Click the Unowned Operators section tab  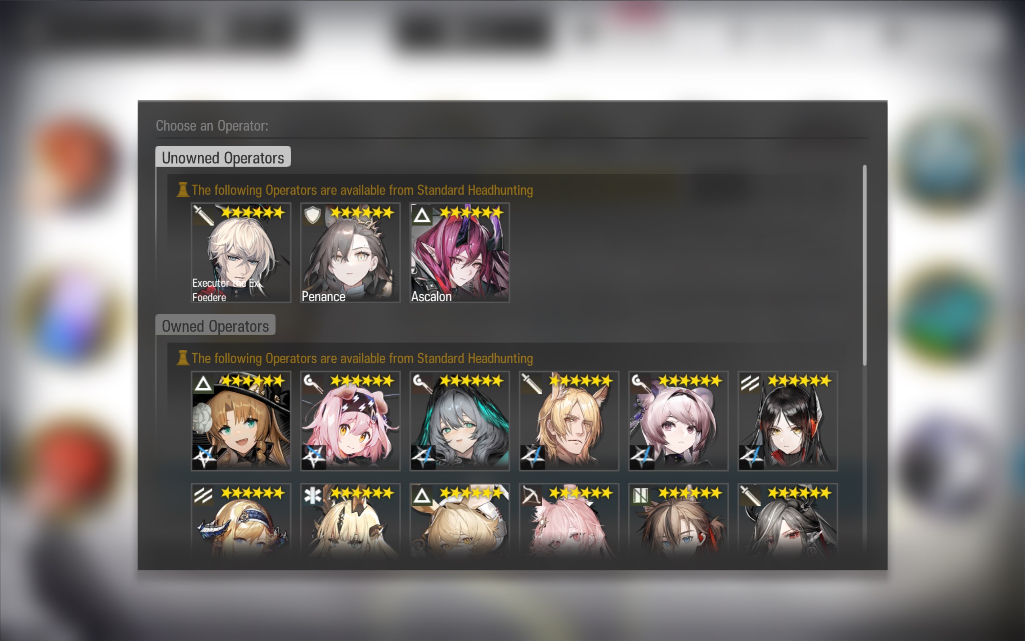point(223,157)
